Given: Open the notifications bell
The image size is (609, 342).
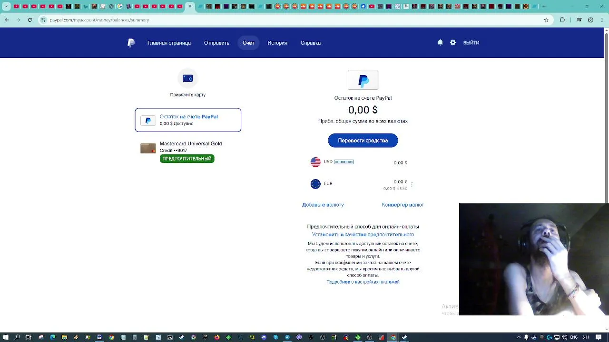Looking at the screenshot, I should pyautogui.click(x=440, y=42).
